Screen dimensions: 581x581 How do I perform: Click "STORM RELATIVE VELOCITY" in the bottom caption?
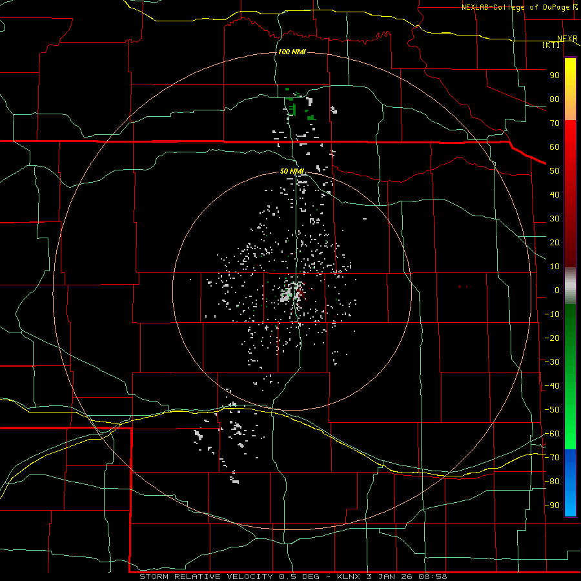pyautogui.click(x=206, y=576)
